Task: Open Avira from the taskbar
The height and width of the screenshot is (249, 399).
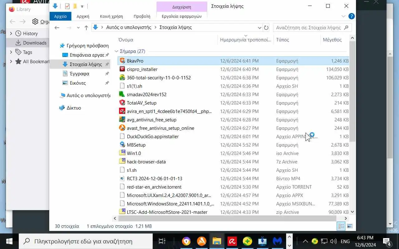Action: click(x=232, y=241)
